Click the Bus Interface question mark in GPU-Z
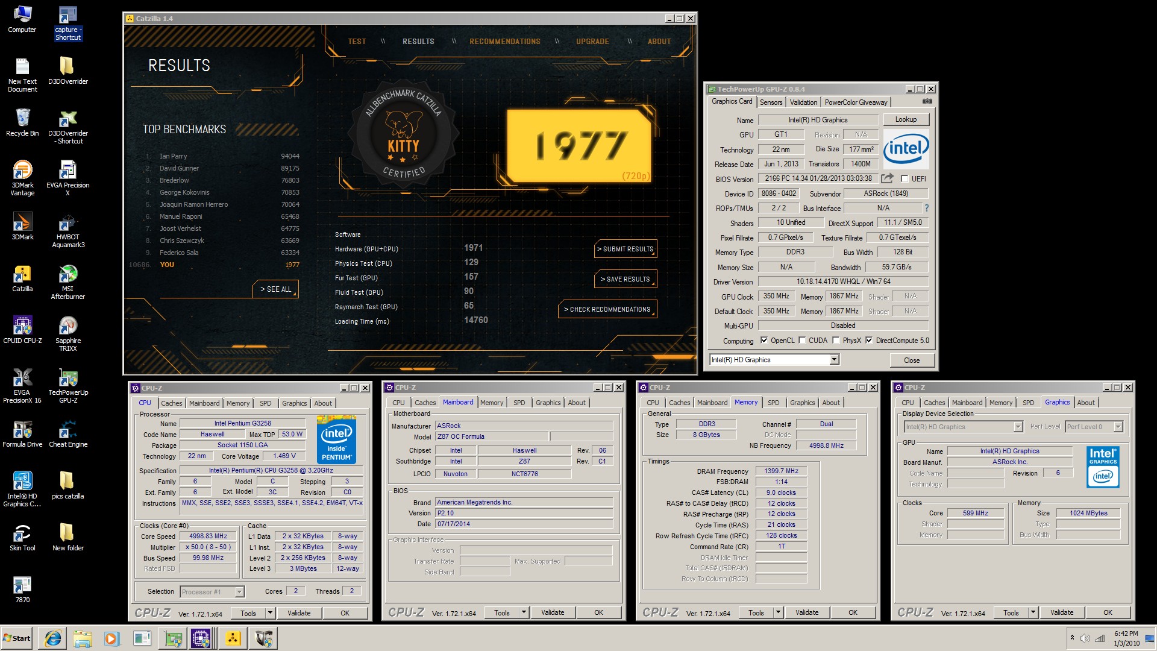 926,208
